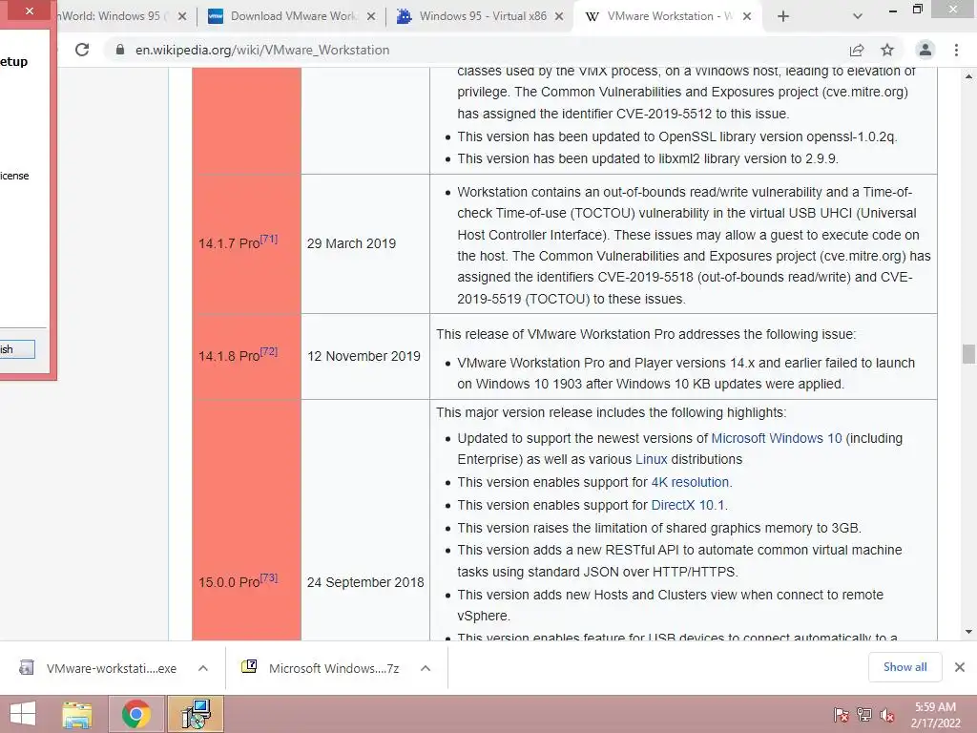This screenshot has height=733, width=977.
Task: Click the lock icon in address bar
Action: click(x=120, y=50)
